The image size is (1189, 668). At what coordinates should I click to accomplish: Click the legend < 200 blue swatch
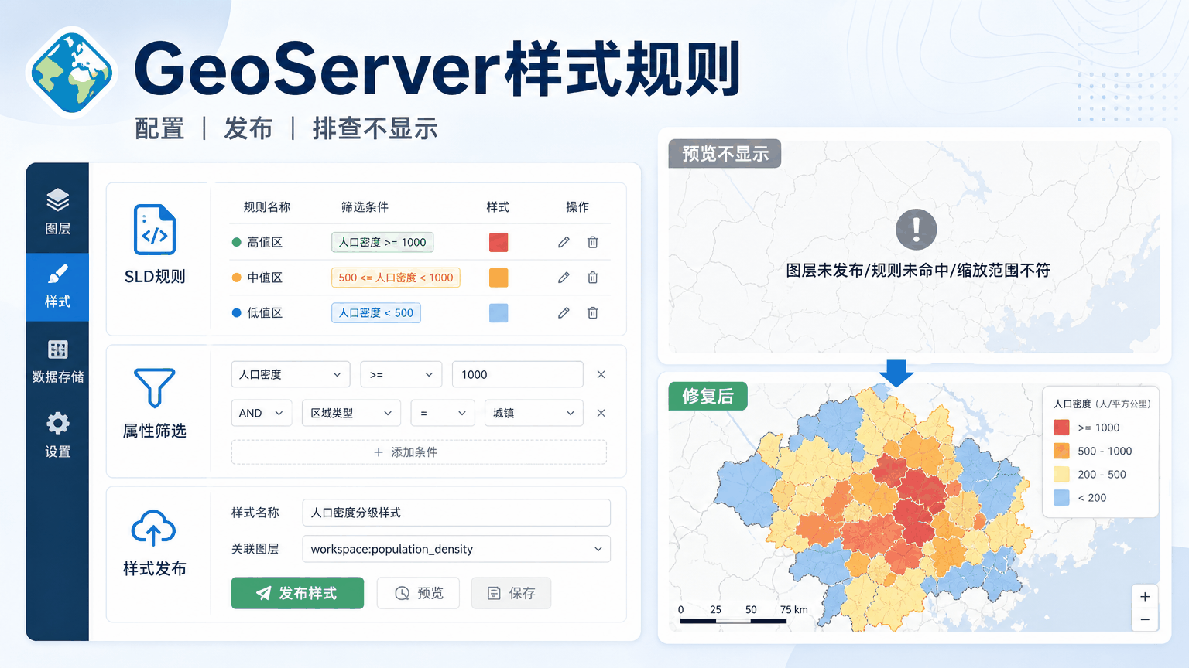[x=1061, y=497]
